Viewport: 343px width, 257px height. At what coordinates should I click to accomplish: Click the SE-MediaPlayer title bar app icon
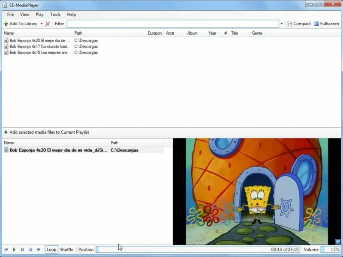click(x=5, y=5)
